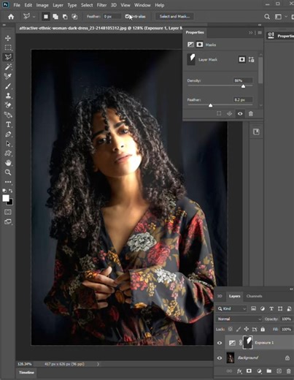Add layer style fx icon
This screenshot has width=294, height=380.
coord(239,371)
